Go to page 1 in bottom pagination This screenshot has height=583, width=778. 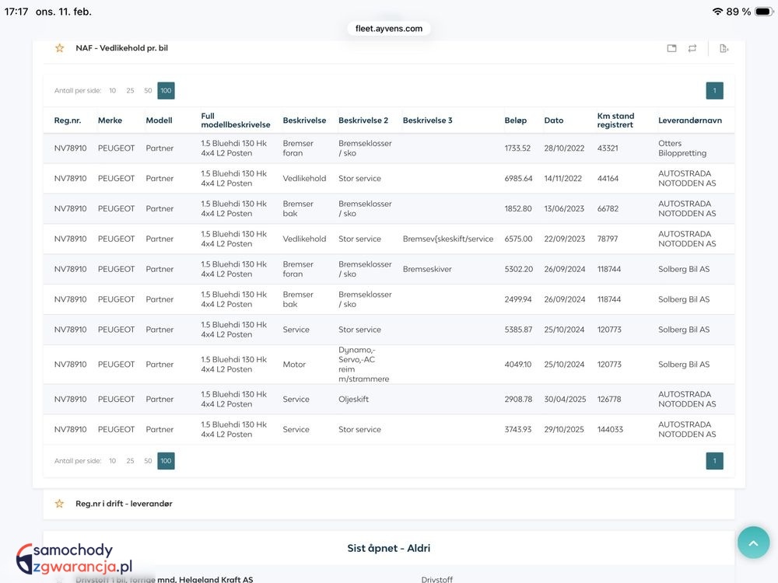(x=714, y=461)
